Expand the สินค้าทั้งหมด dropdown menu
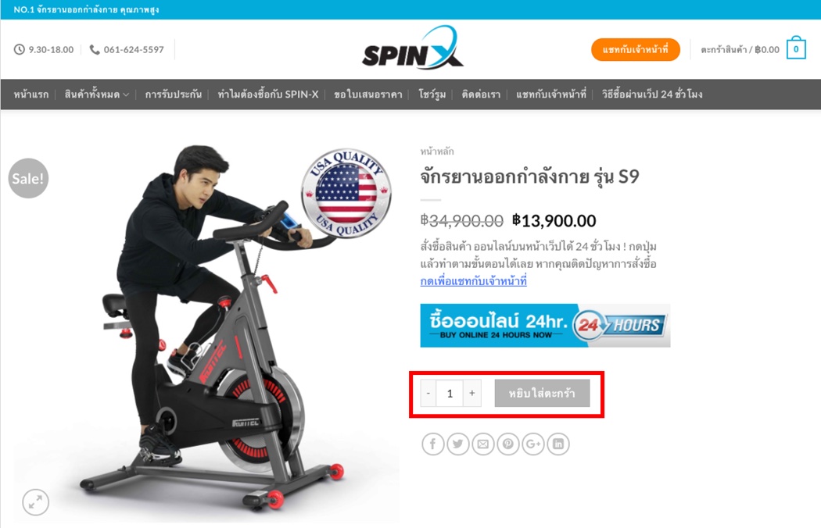Image resolution: width=821 pixels, height=528 pixels. click(97, 95)
